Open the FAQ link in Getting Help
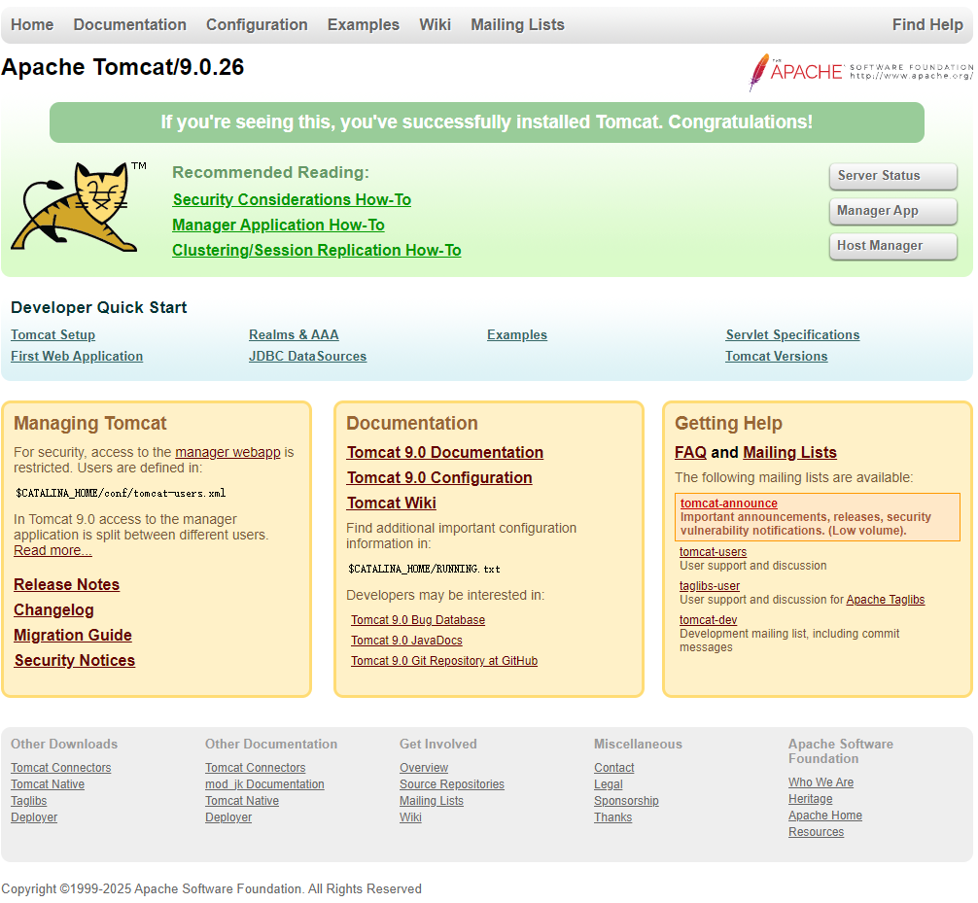Screen dimensions: 978x903 [690, 452]
